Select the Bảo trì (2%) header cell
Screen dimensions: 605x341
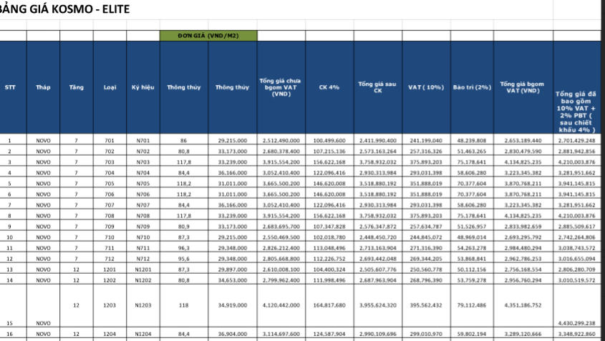click(x=471, y=87)
